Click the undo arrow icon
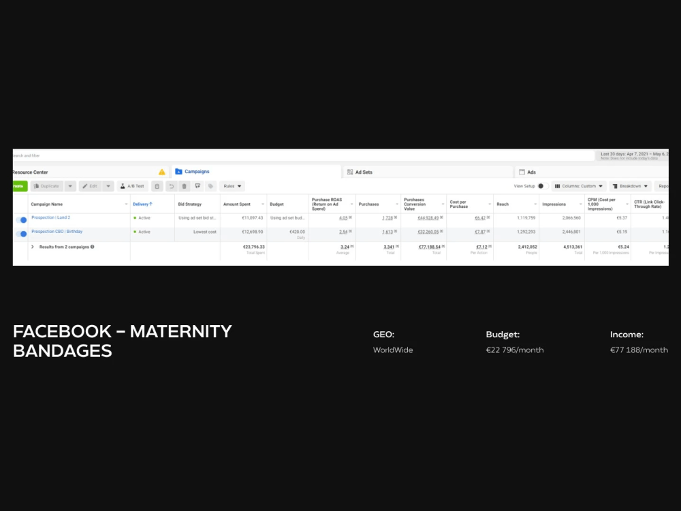Viewport: 681px width, 511px height. click(x=172, y=186)
